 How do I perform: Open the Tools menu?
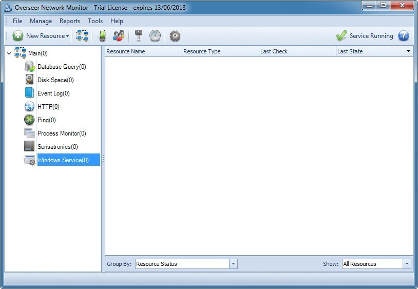point(95,21)
